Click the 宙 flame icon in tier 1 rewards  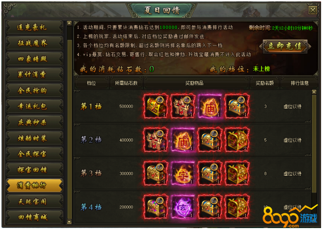[210, 107]
